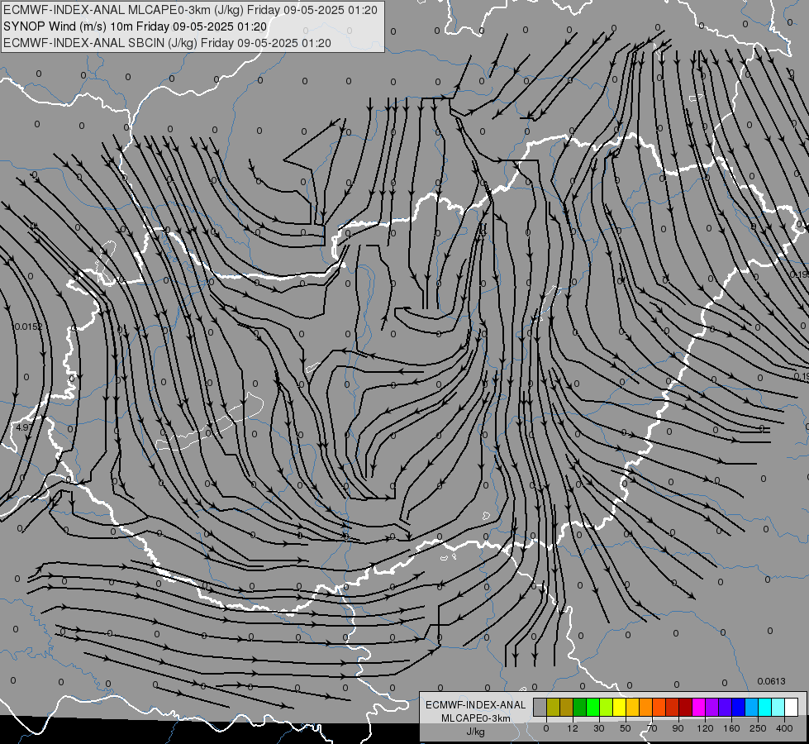Image resolution: width=809 pixels, height=744 pixels.
Task: Select the pure blue legend swatch
Action: pyautogui.click(x=738, y=707)
